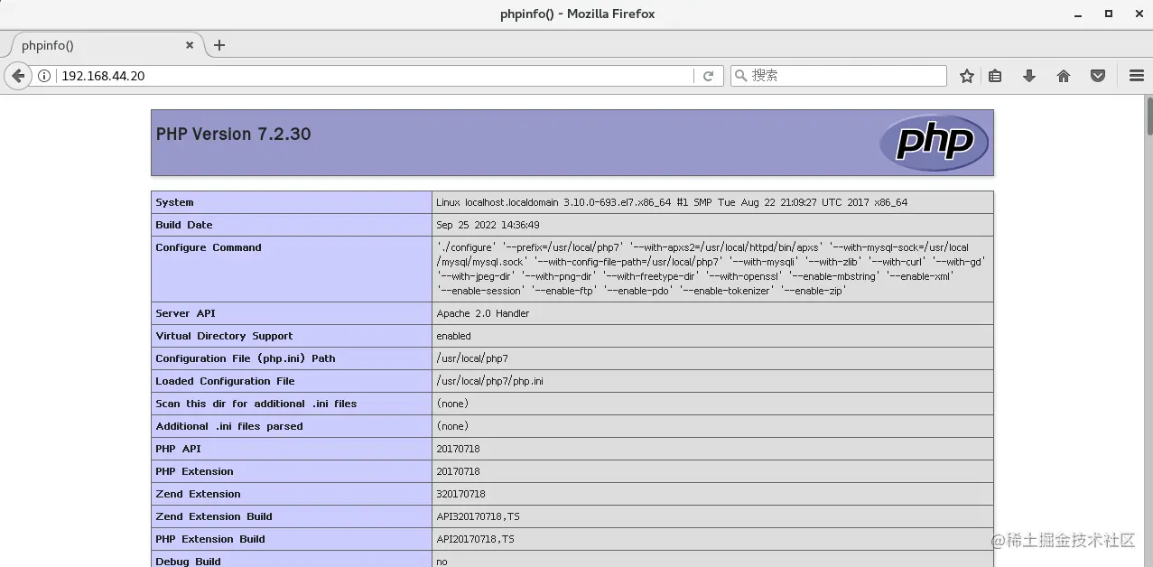Image resolution: width=1153 pixels, height=567 pixels.
Task: Click 'Additional .ini files parsed' label
Action: (x=229, y=426)
